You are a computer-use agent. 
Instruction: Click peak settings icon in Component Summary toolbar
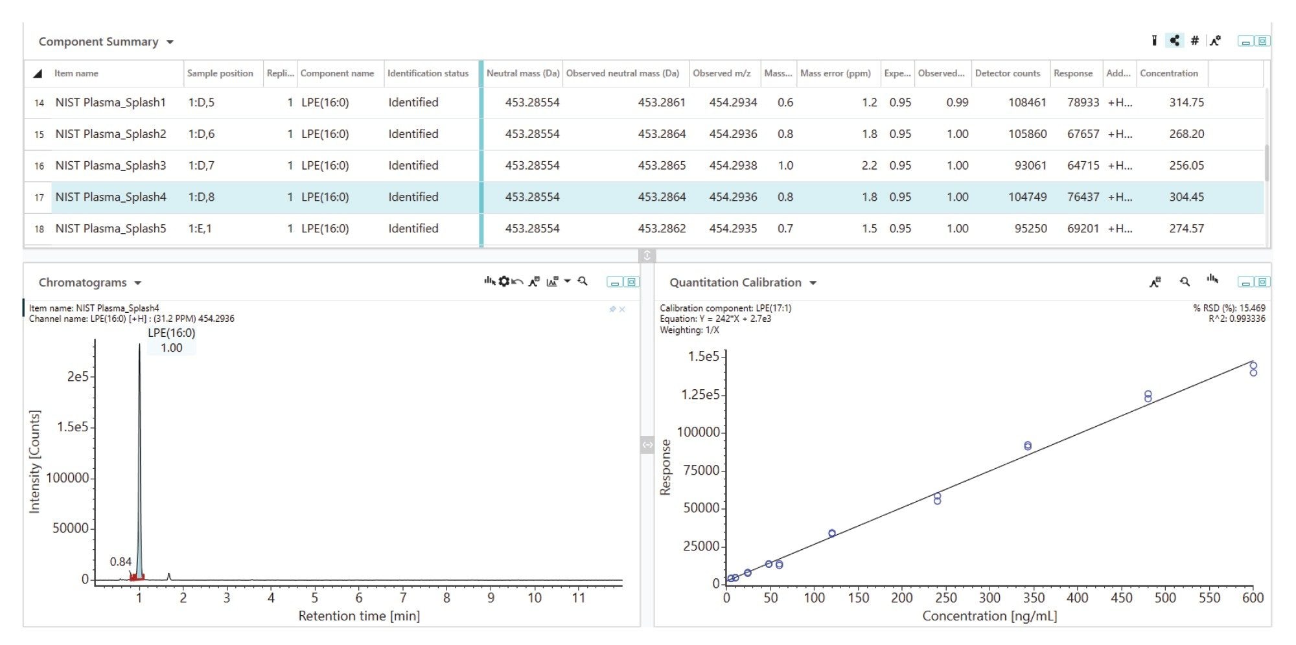click(1215, 41)
